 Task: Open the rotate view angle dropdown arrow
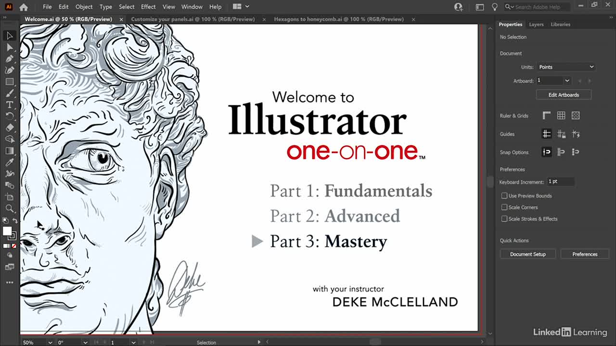click(x=86, y=342)
